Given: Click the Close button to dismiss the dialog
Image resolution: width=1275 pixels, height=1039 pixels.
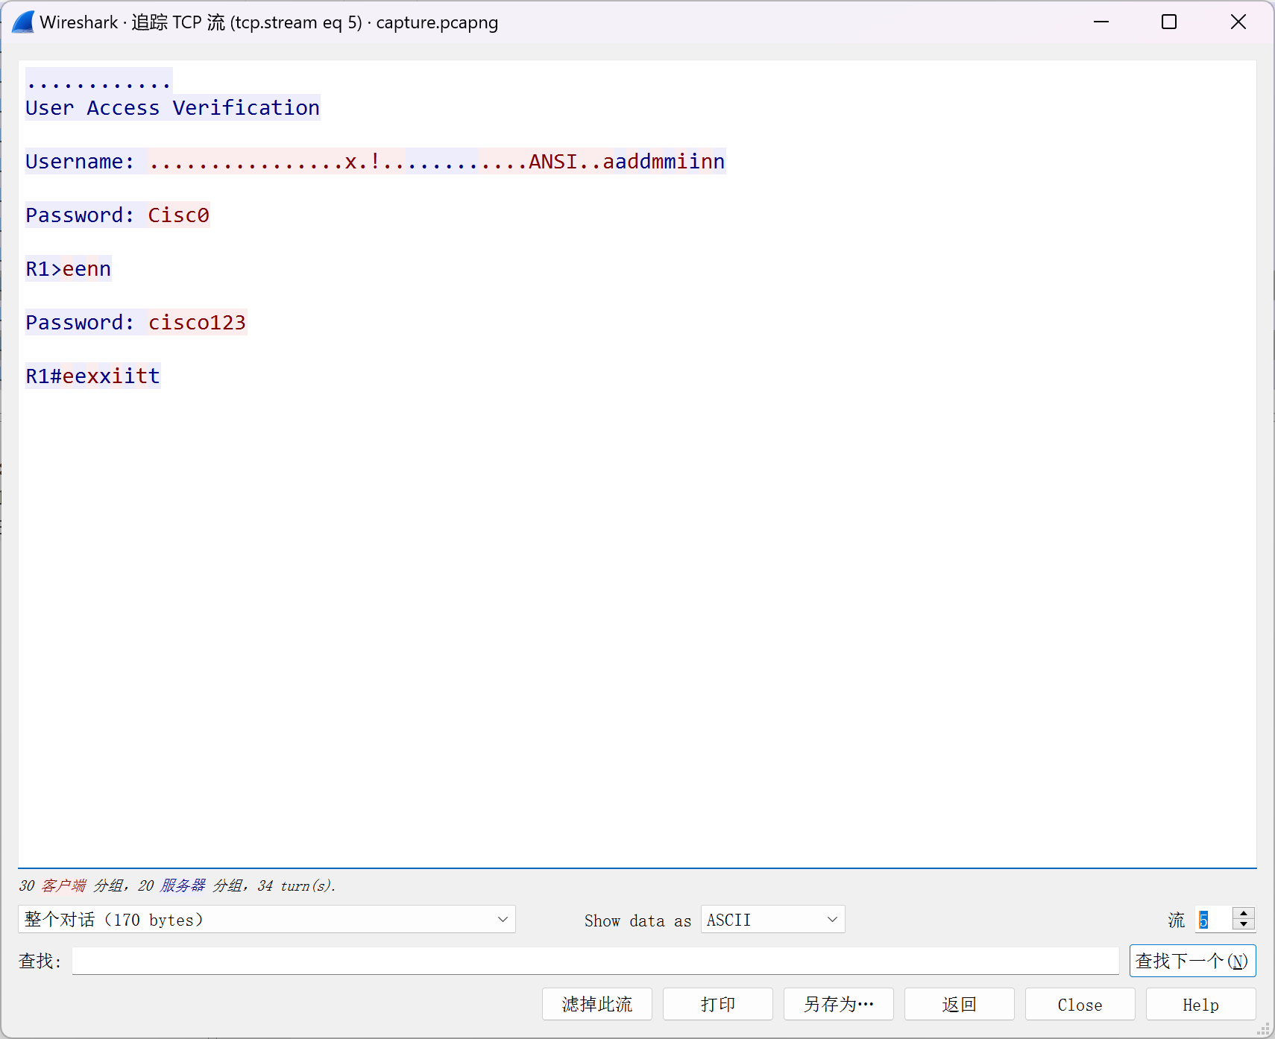Looking at the screenshot, I should pyautogui.click(x=1079, y=1004).
